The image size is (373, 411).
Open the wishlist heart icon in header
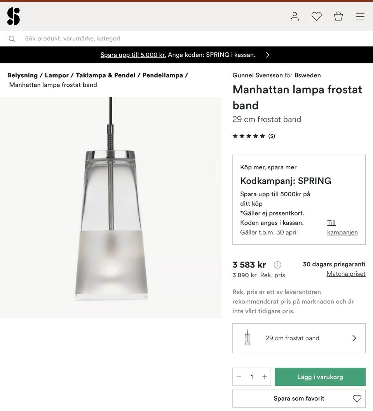(316, 16)
